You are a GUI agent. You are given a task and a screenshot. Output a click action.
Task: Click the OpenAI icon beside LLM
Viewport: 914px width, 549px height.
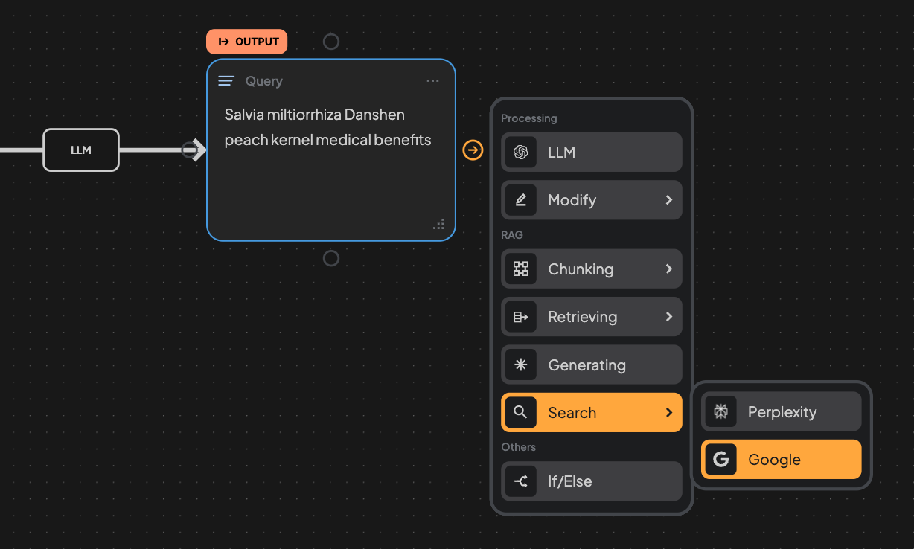pos(521,152)
